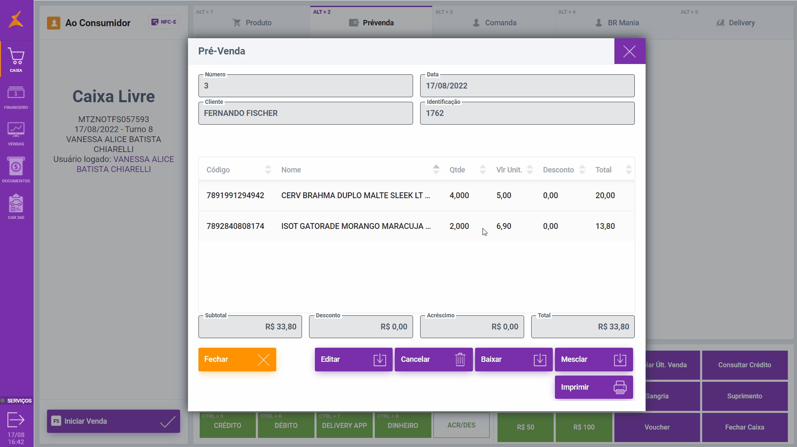Click the Editar button

coord(354,359)
